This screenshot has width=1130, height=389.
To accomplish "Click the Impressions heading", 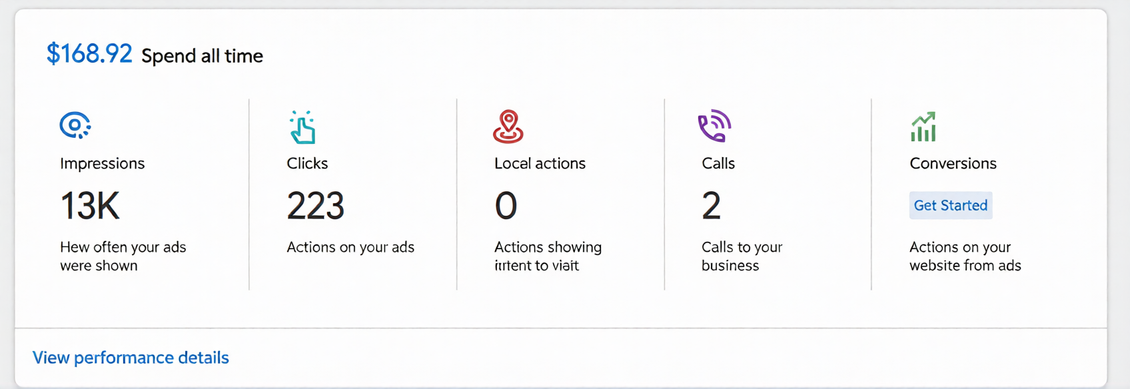I will (101, 163).
